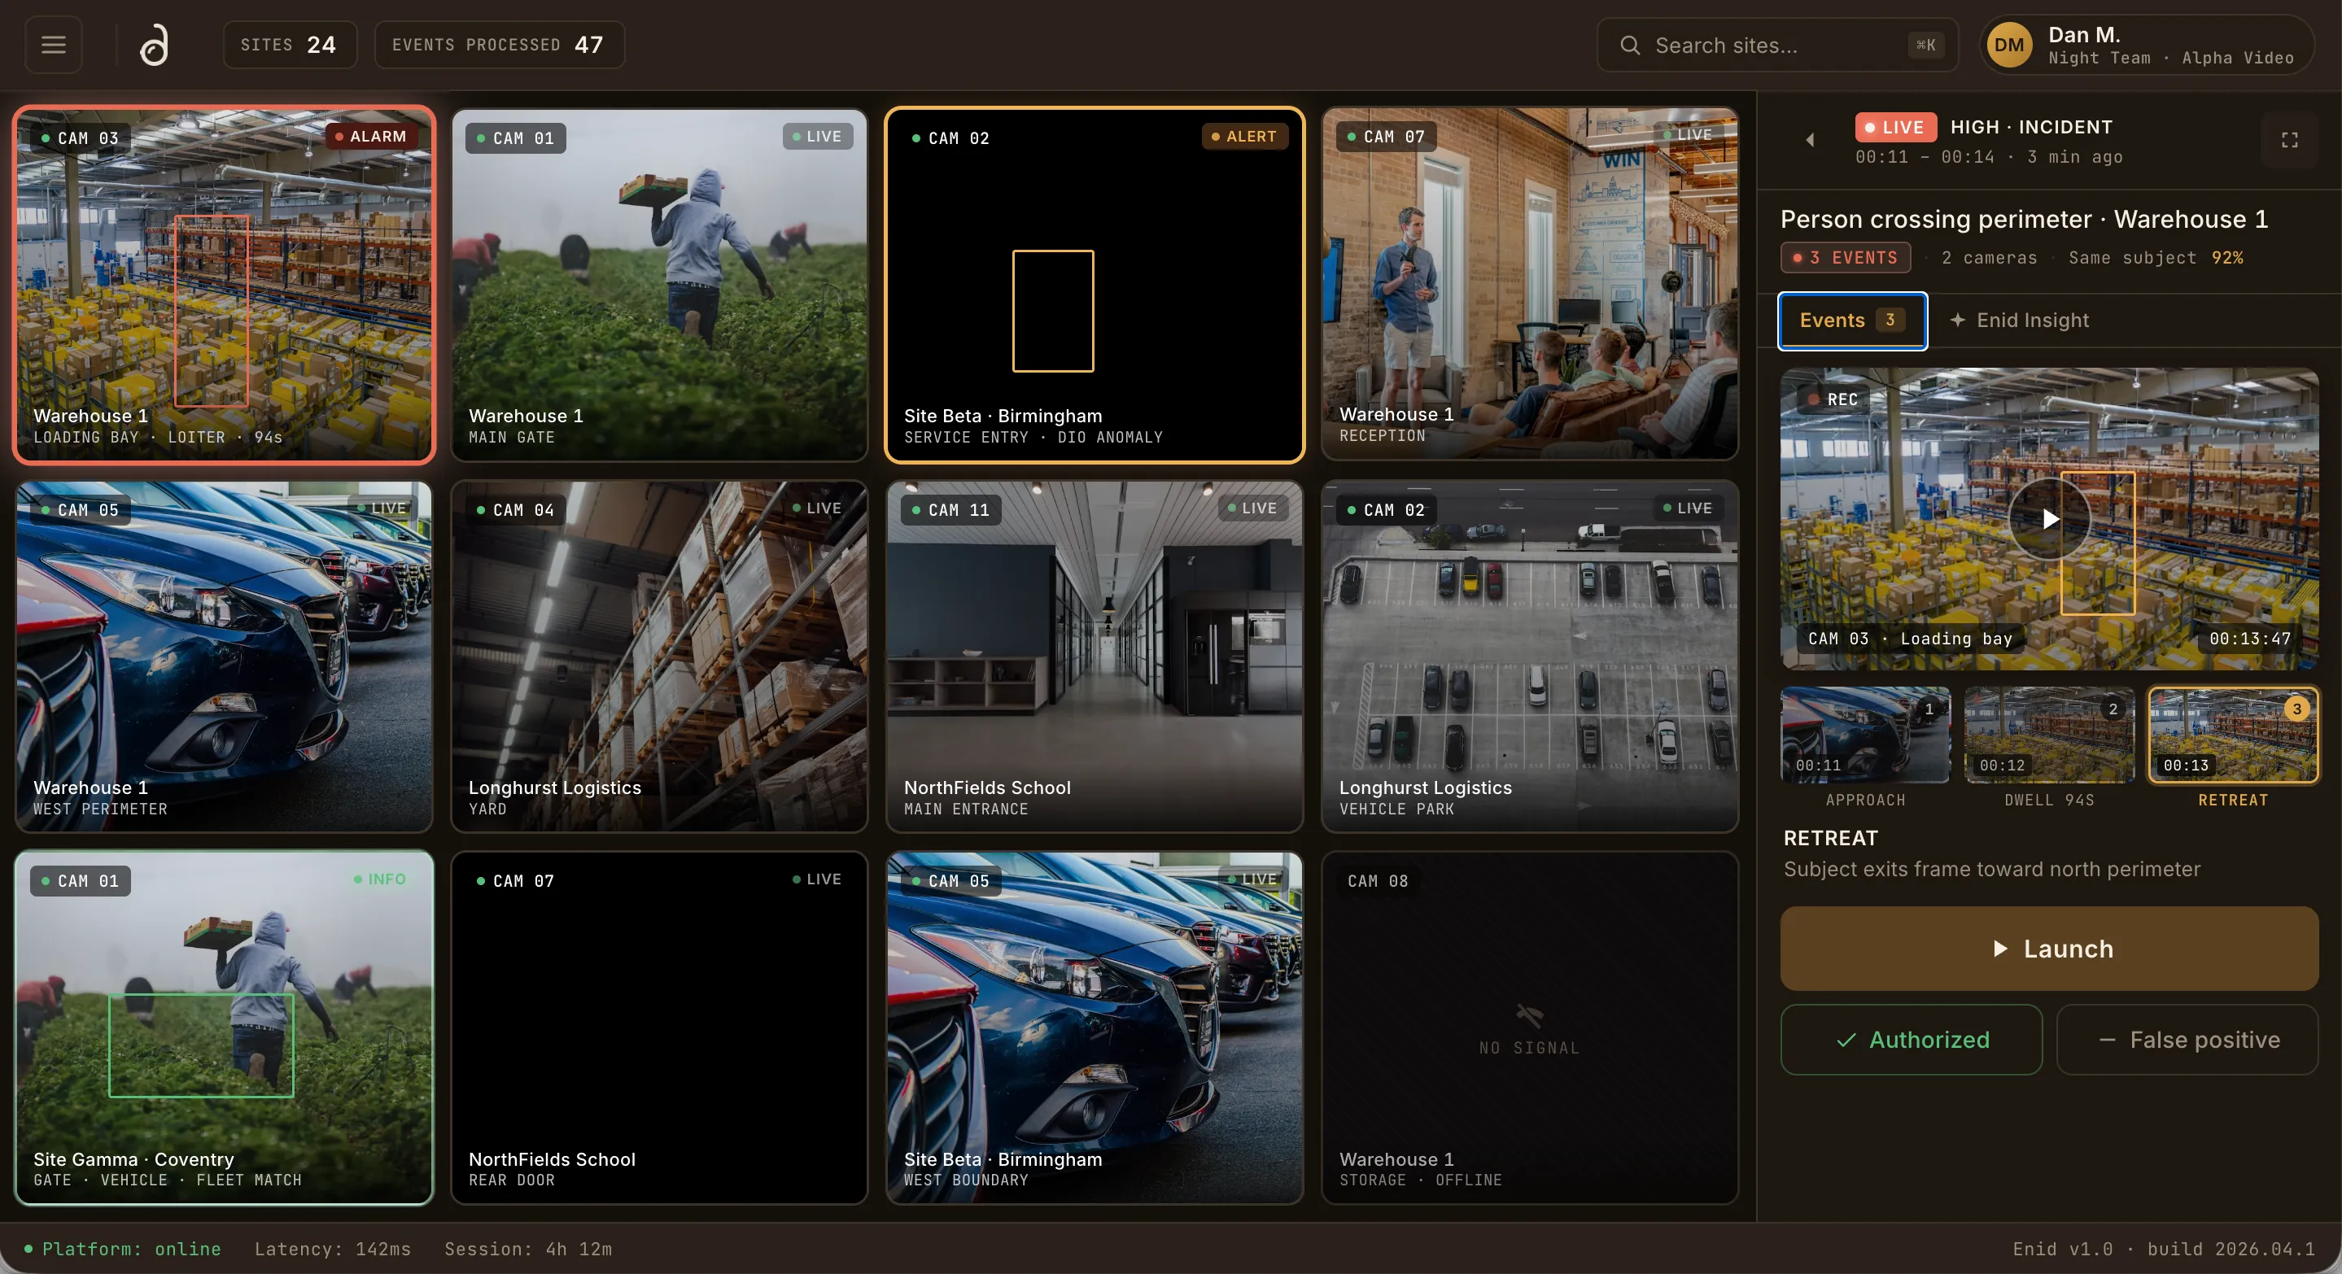Expand incident panel to fullscreen
The width and height of the screenshot is (2342, 1274).
click(x=2289, y=140)
